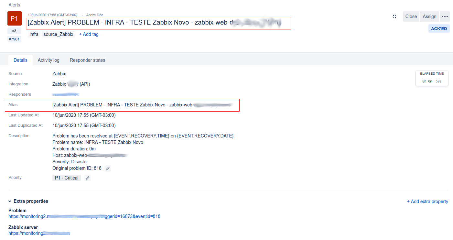Click the author name André Déo
Screen dimensions: 453x240
(95, 15)
